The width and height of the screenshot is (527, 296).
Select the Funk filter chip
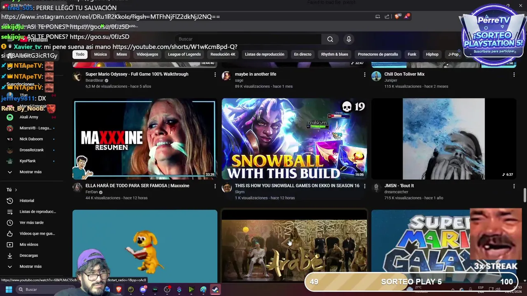(412, 54)
